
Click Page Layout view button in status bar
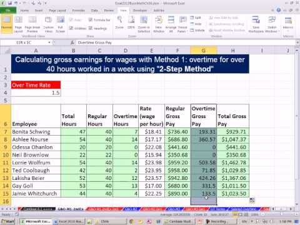241,214
